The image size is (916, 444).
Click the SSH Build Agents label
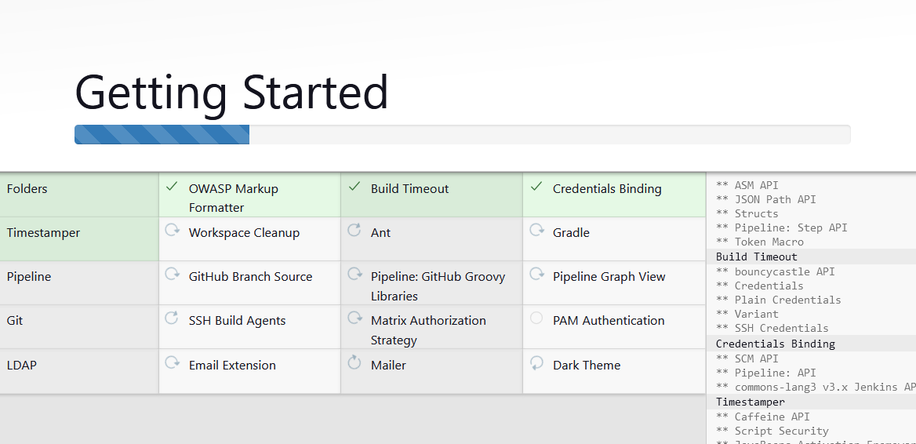[x=237, y=320]
